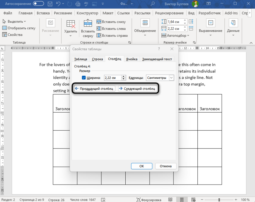The image size is (255, 202).
Task: Click Отмена button
Action: 166,166
